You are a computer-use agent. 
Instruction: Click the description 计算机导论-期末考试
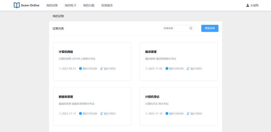point(157,104)
